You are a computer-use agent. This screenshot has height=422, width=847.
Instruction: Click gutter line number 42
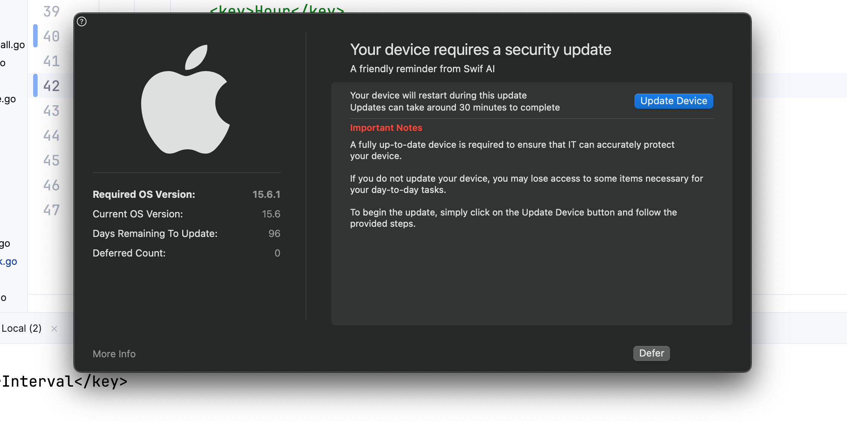[52, 86]
